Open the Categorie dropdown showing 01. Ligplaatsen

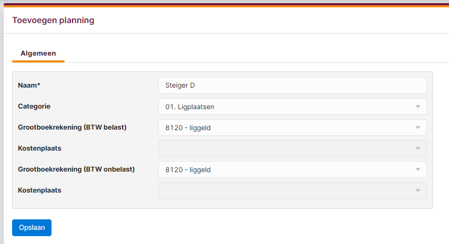(x=292, y=107)
